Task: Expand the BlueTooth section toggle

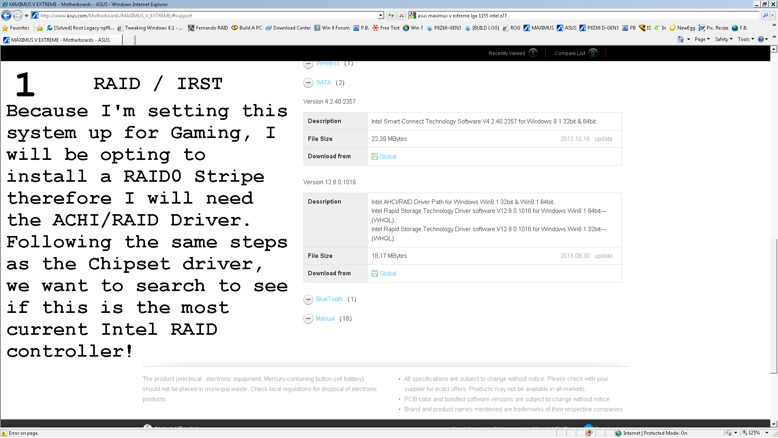Action: pyautogui.click(x=308, y=300)
